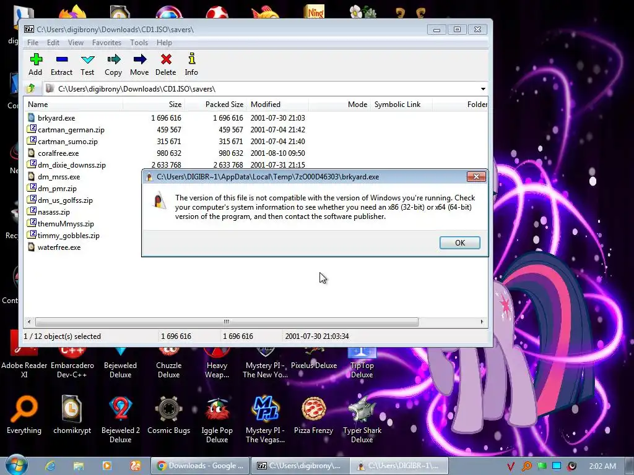
Task: Sort file list by Name column header
Action: 73,104
